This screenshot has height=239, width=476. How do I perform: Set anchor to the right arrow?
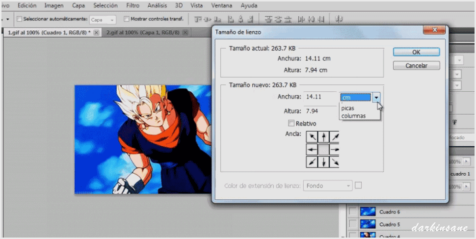334,149
